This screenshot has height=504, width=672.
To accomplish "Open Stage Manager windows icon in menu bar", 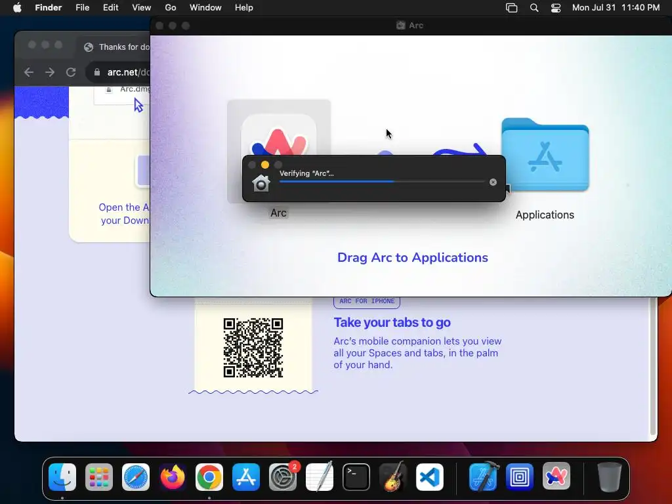I will point(512,8).
